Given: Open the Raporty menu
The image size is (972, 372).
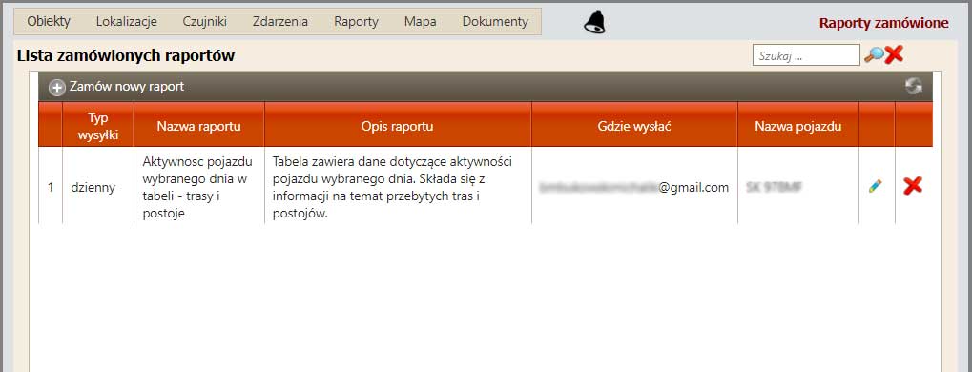Looking at the screenshot, I should [x=356, y=22].
